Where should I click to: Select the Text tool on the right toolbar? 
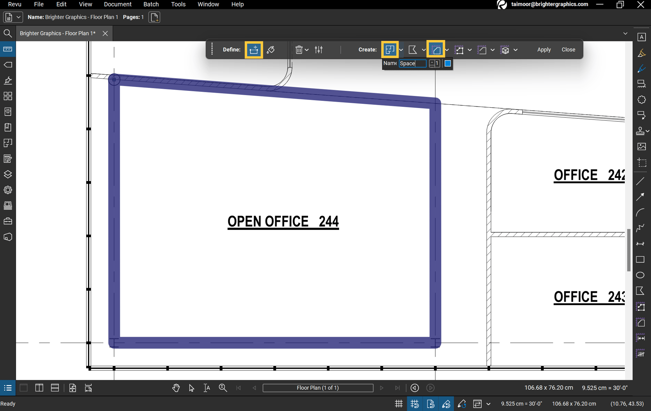tap(642, 37)
